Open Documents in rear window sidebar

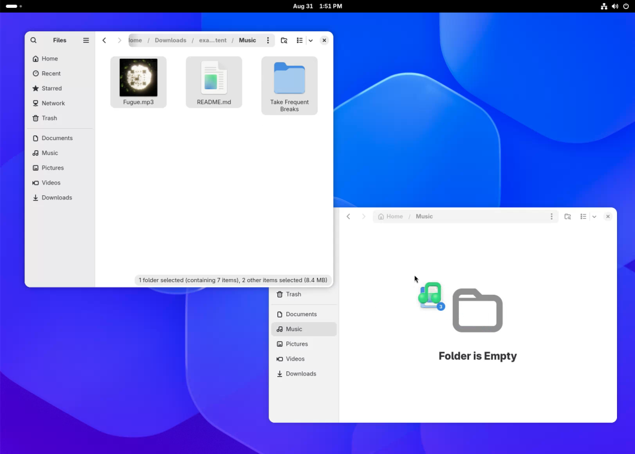point(304,314)
